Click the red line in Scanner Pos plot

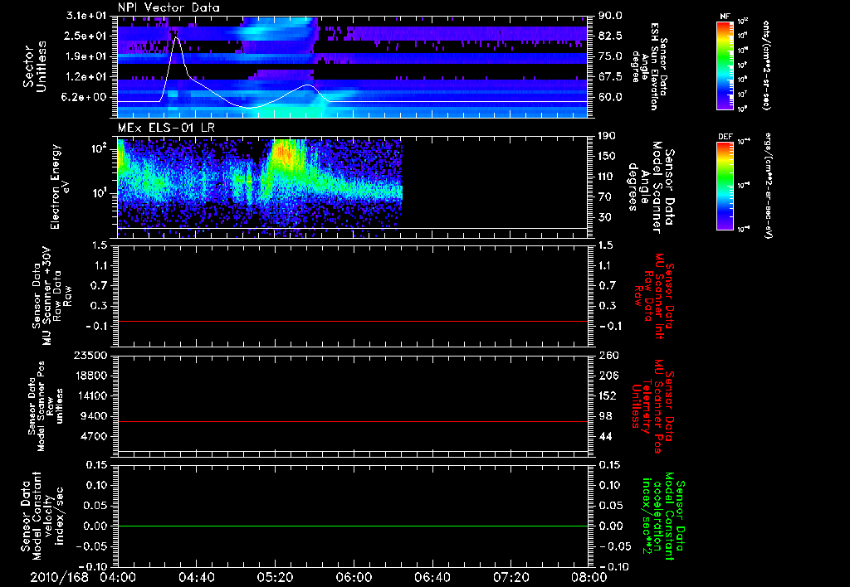[x=353, y=421]
